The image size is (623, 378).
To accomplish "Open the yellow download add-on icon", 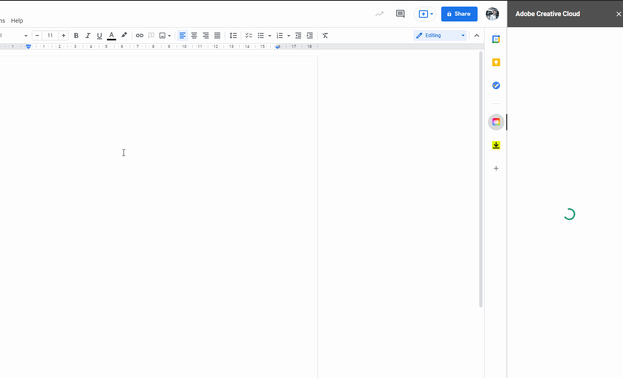I will (x=496, y=145).
